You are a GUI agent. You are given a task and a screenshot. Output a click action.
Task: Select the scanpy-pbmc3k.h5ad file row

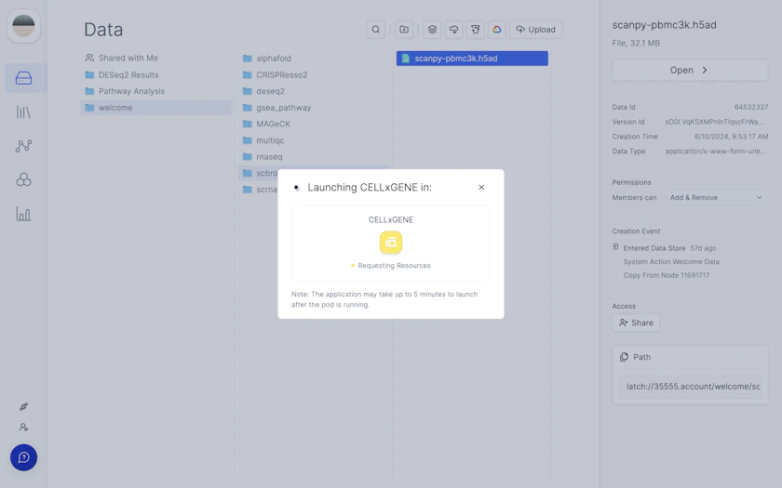click(472, 59)
